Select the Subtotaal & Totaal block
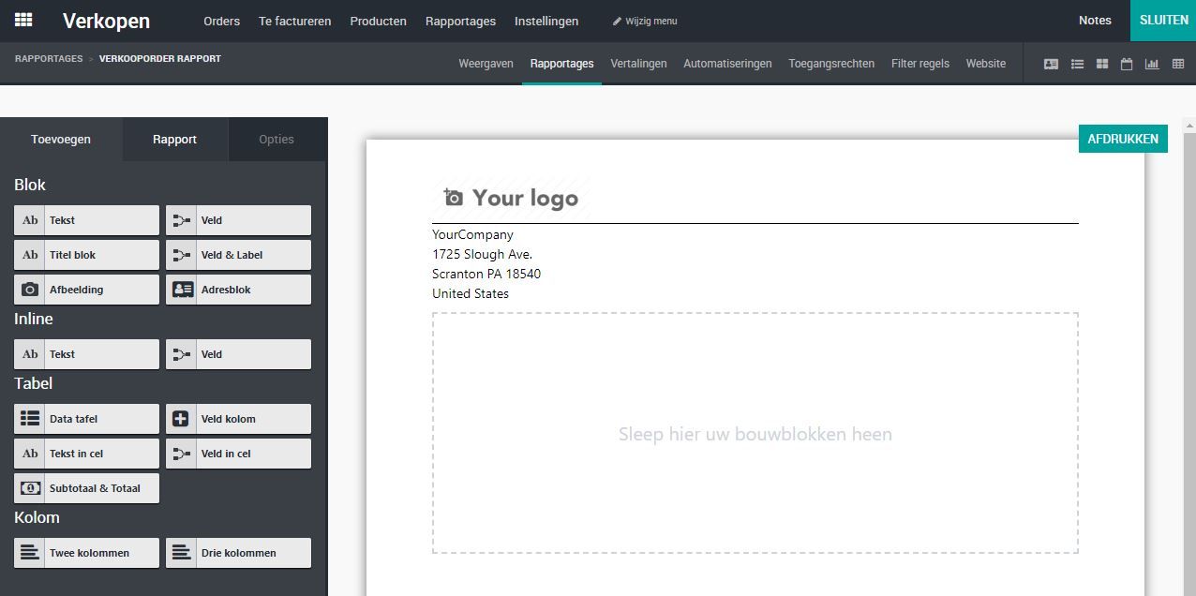Screen dimensions: 1196x596 [86, 487]
